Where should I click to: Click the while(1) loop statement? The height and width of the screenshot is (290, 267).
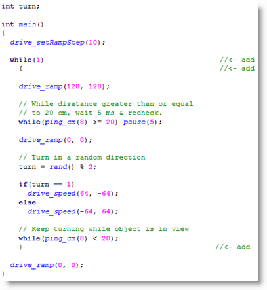pyautogui.click(x=27, y=60)
